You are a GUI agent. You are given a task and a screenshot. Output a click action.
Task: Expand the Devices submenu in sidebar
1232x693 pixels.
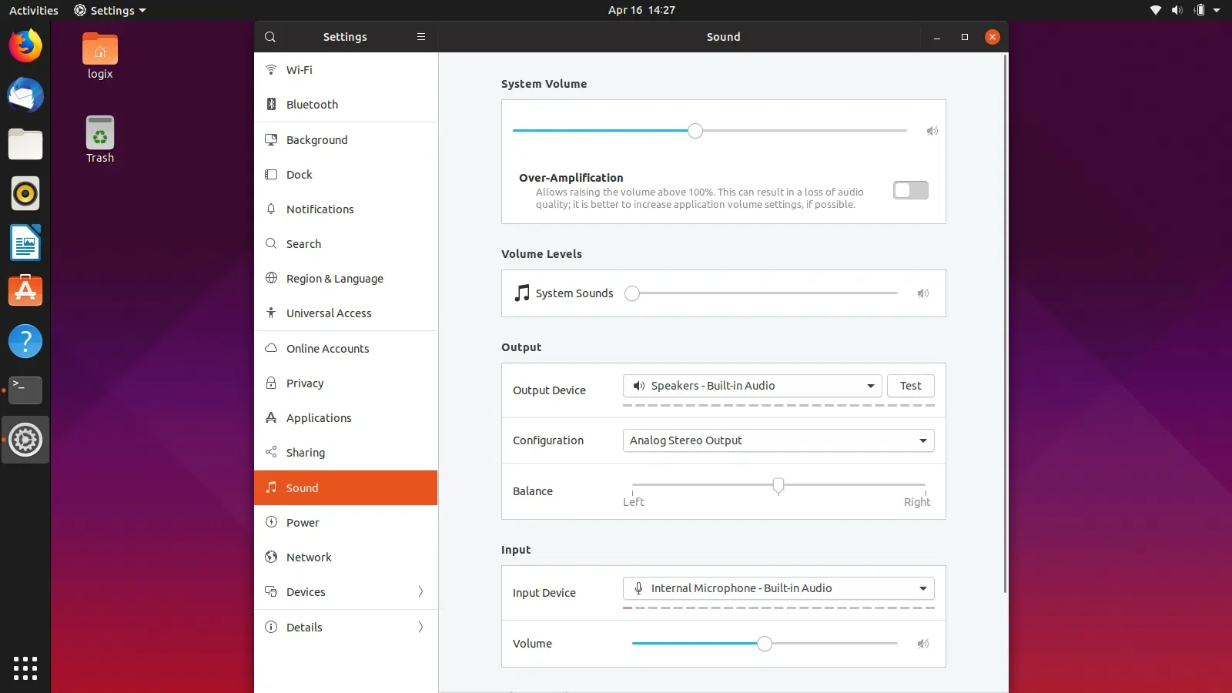coord(346,592)
